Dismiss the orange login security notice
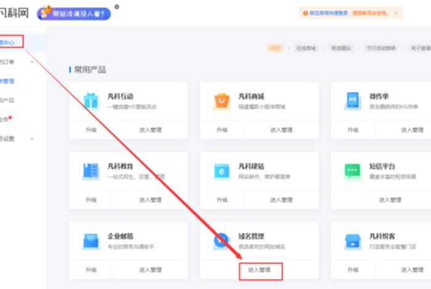This screenshot has width=431, height=289. coord(396,13)
